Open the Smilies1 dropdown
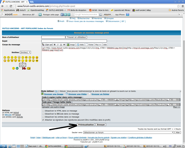This screenshot has width=185, height=148. (25, 52)
